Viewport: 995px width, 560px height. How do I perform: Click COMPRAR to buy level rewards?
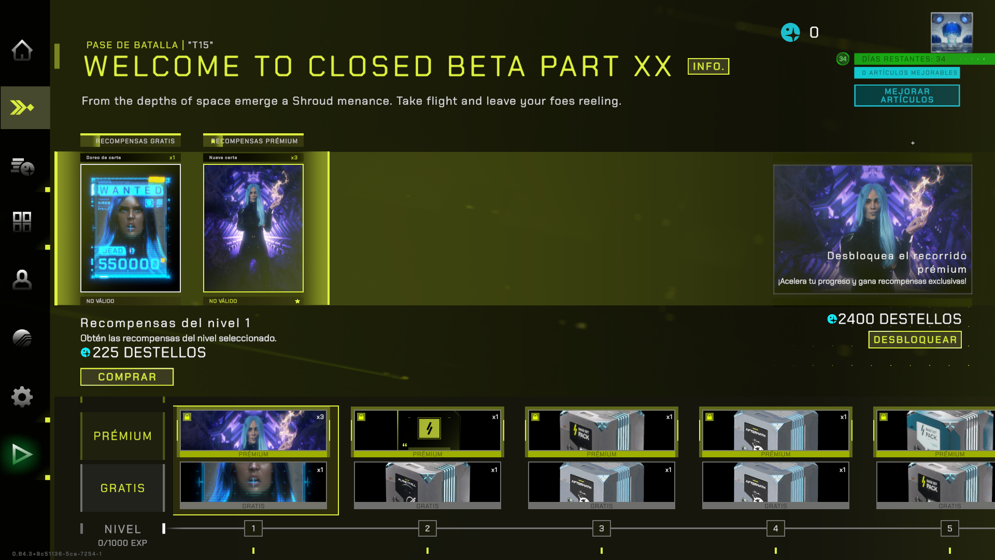[x=127, y=377]
